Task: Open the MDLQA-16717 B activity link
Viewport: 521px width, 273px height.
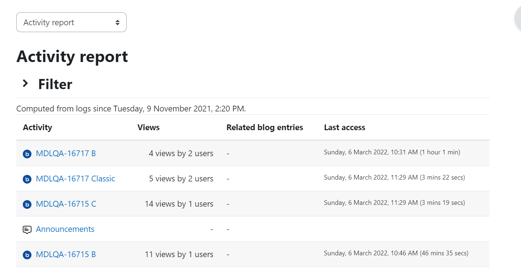Action: point(66,153)
